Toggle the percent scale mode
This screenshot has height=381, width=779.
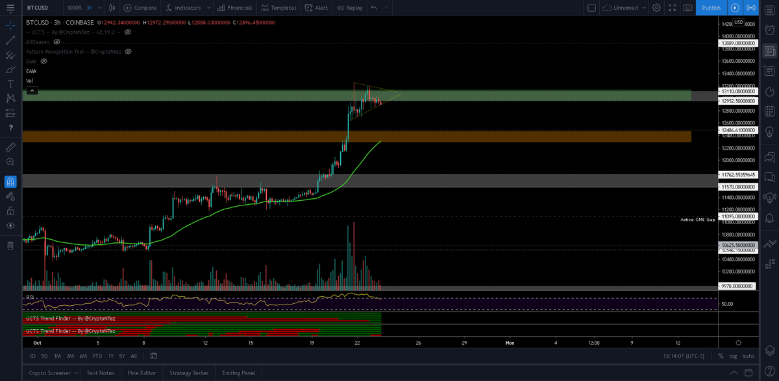tap(721, 356)
